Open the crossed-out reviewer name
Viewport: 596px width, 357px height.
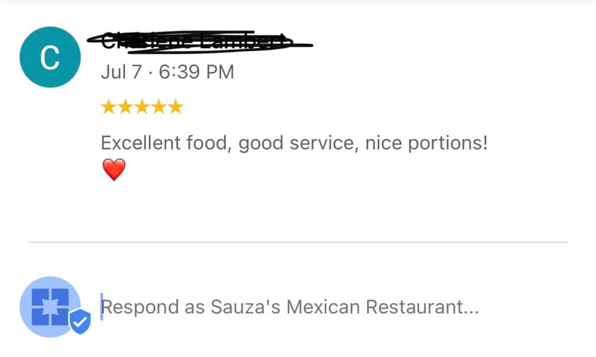[197, 42]
